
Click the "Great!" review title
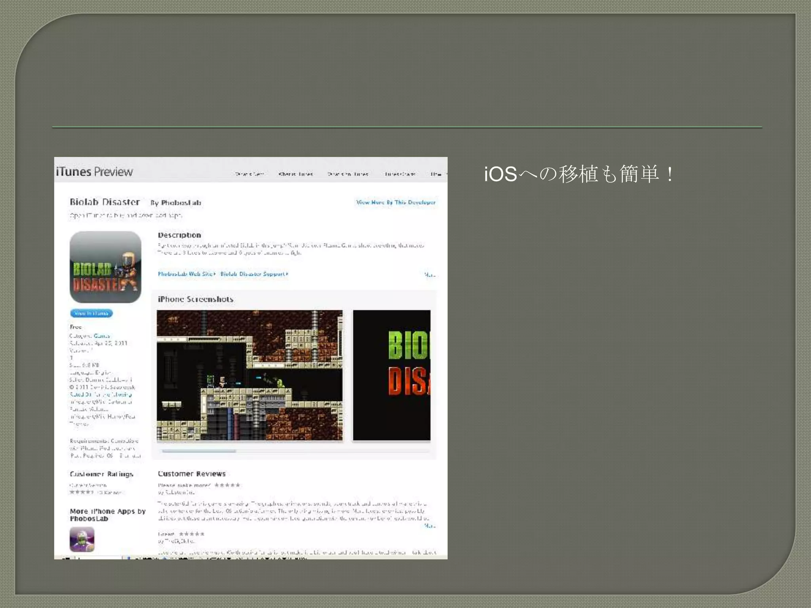click(166, 534)
